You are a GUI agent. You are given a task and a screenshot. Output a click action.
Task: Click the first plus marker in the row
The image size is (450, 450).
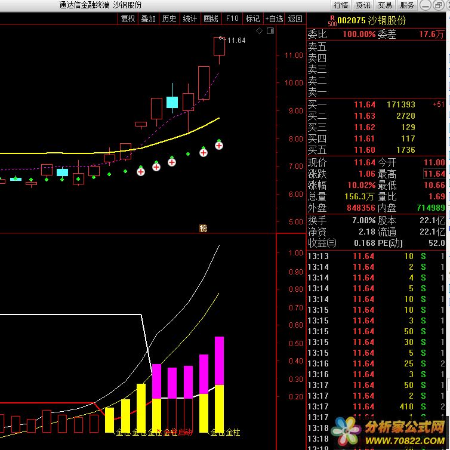141,172
